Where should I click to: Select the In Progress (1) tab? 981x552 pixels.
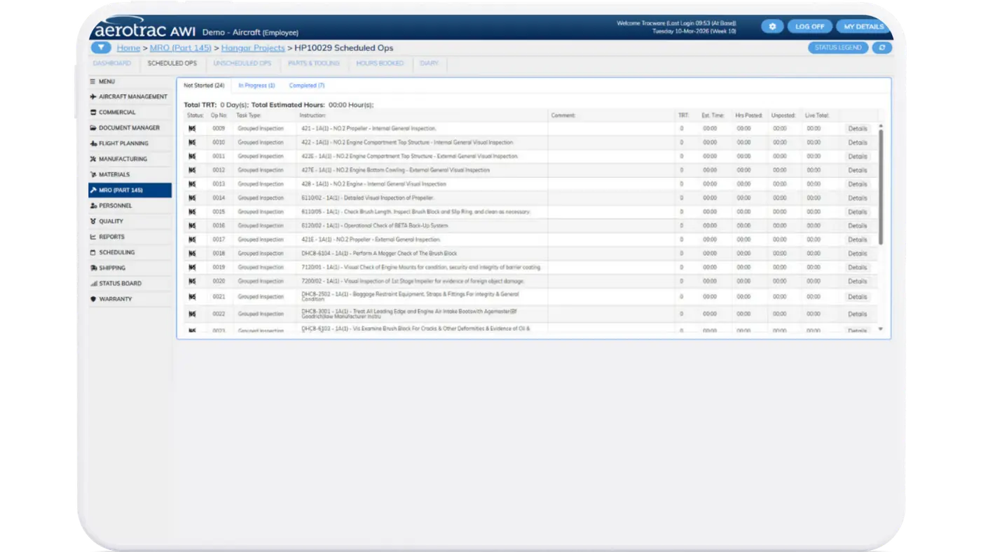pos(256,85)
